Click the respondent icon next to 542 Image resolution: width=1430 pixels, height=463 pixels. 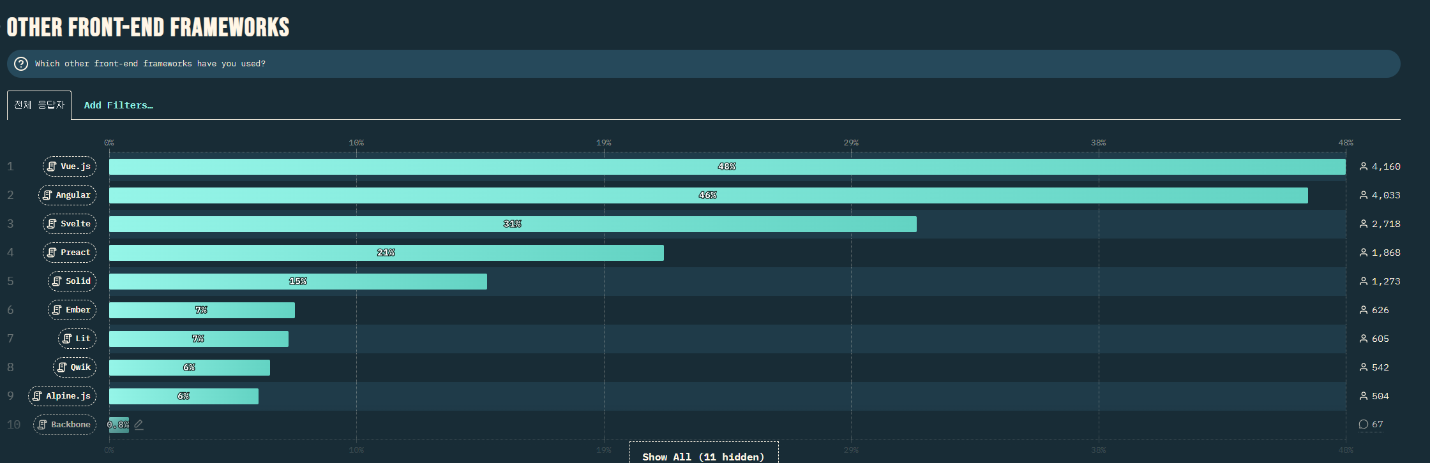(1364, 367)
